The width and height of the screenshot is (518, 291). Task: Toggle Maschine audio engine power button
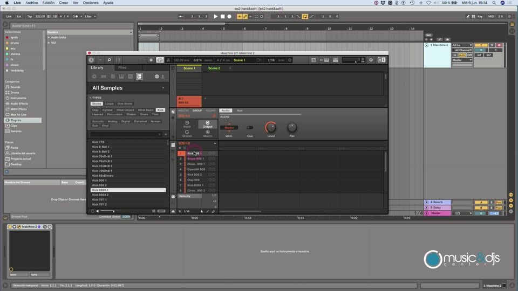371,60
